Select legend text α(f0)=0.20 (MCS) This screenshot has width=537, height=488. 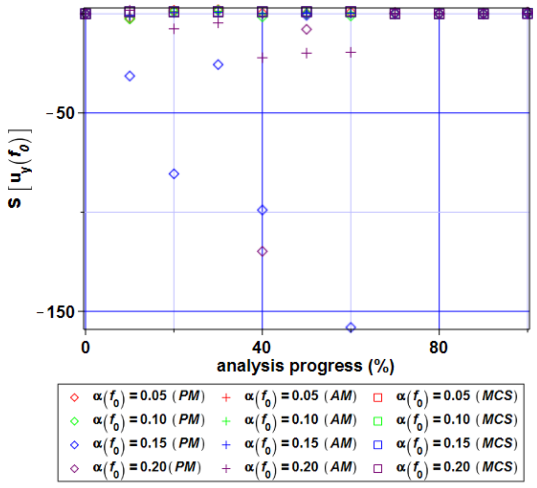[x=457, y=469]
